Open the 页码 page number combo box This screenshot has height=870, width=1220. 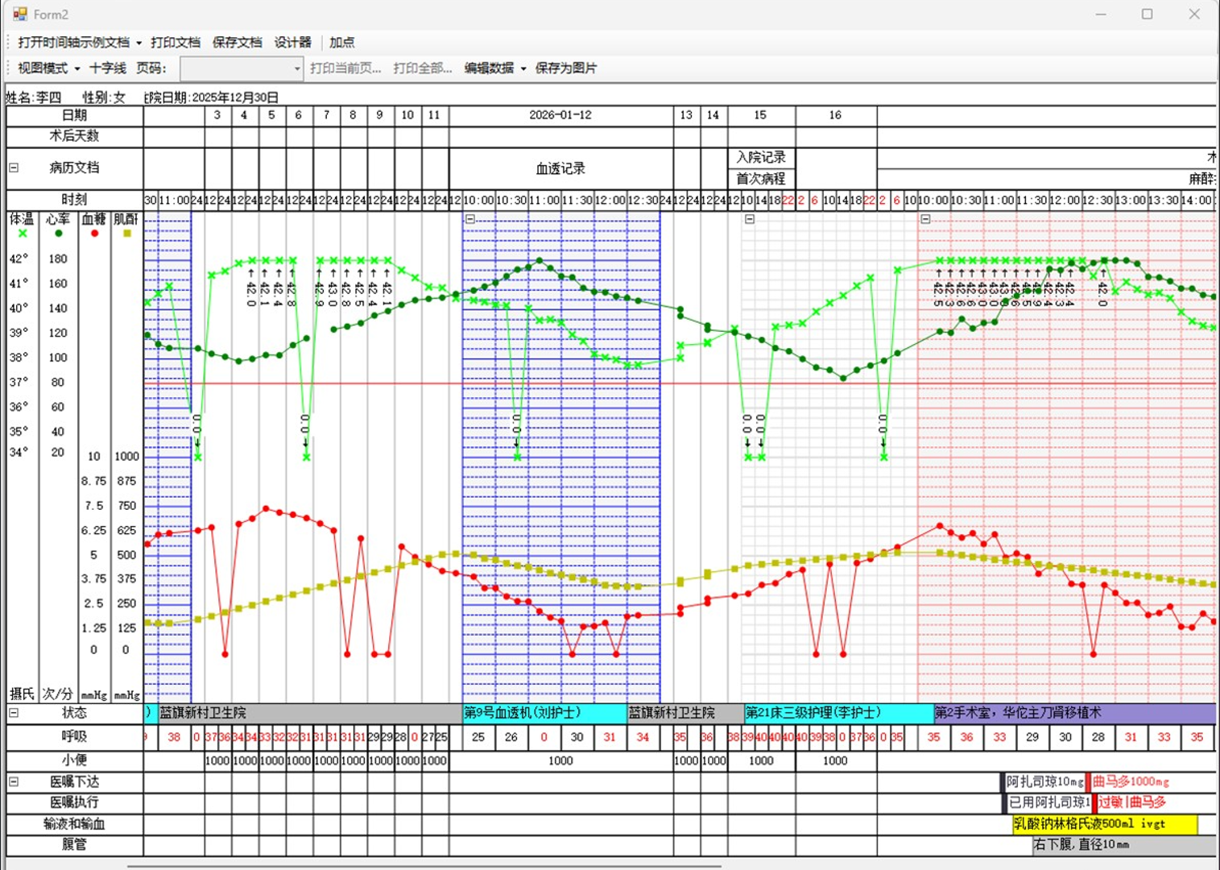[242, 68]
